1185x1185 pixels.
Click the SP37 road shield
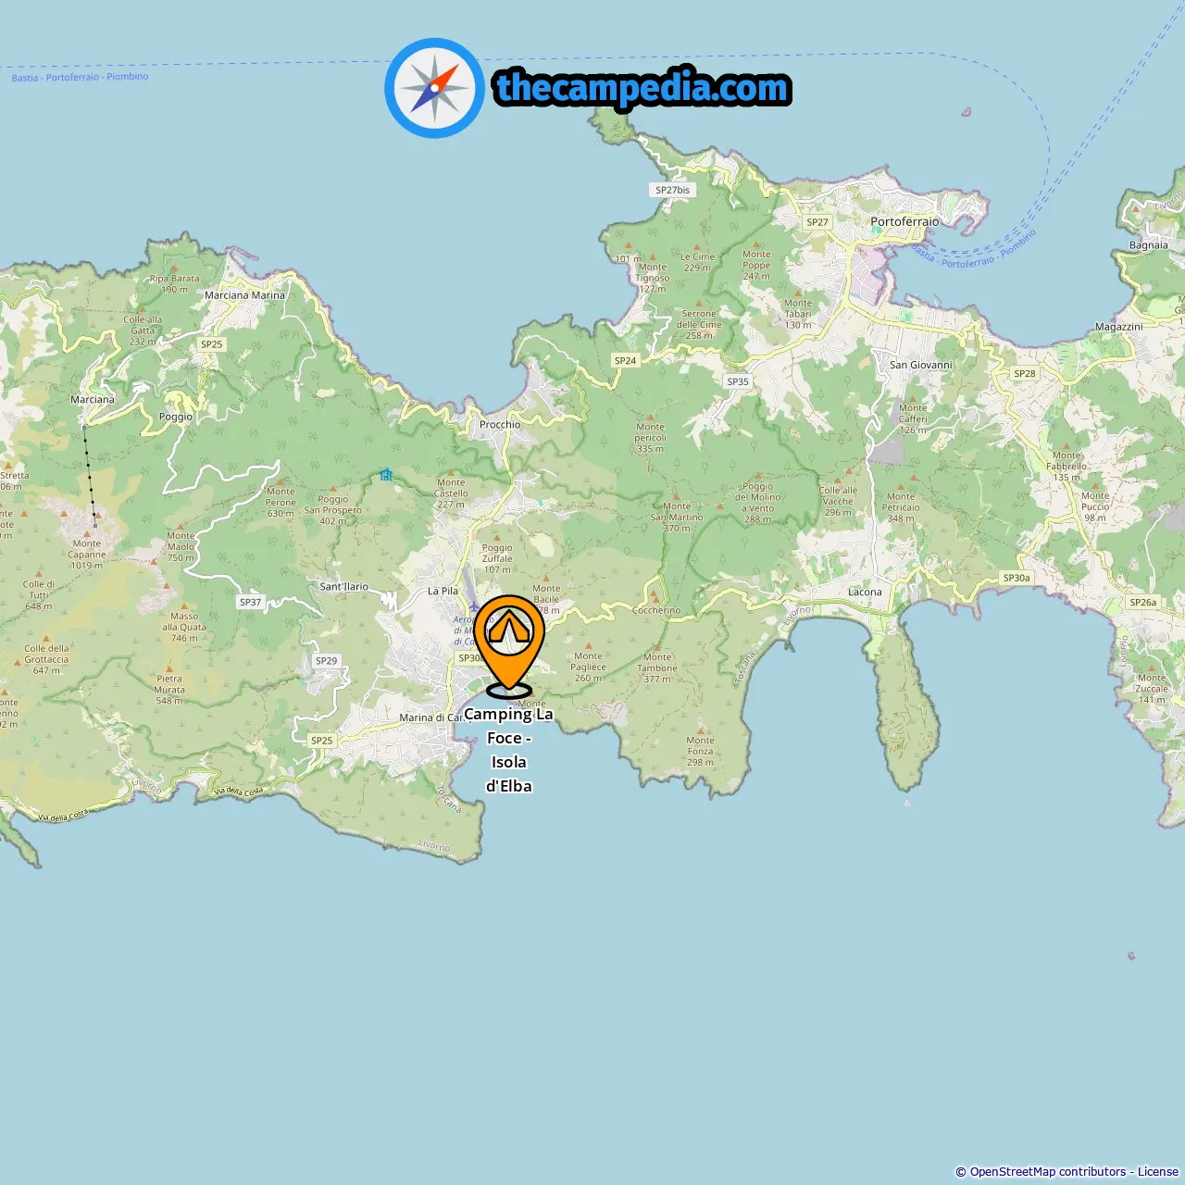(x=250, y=602)
